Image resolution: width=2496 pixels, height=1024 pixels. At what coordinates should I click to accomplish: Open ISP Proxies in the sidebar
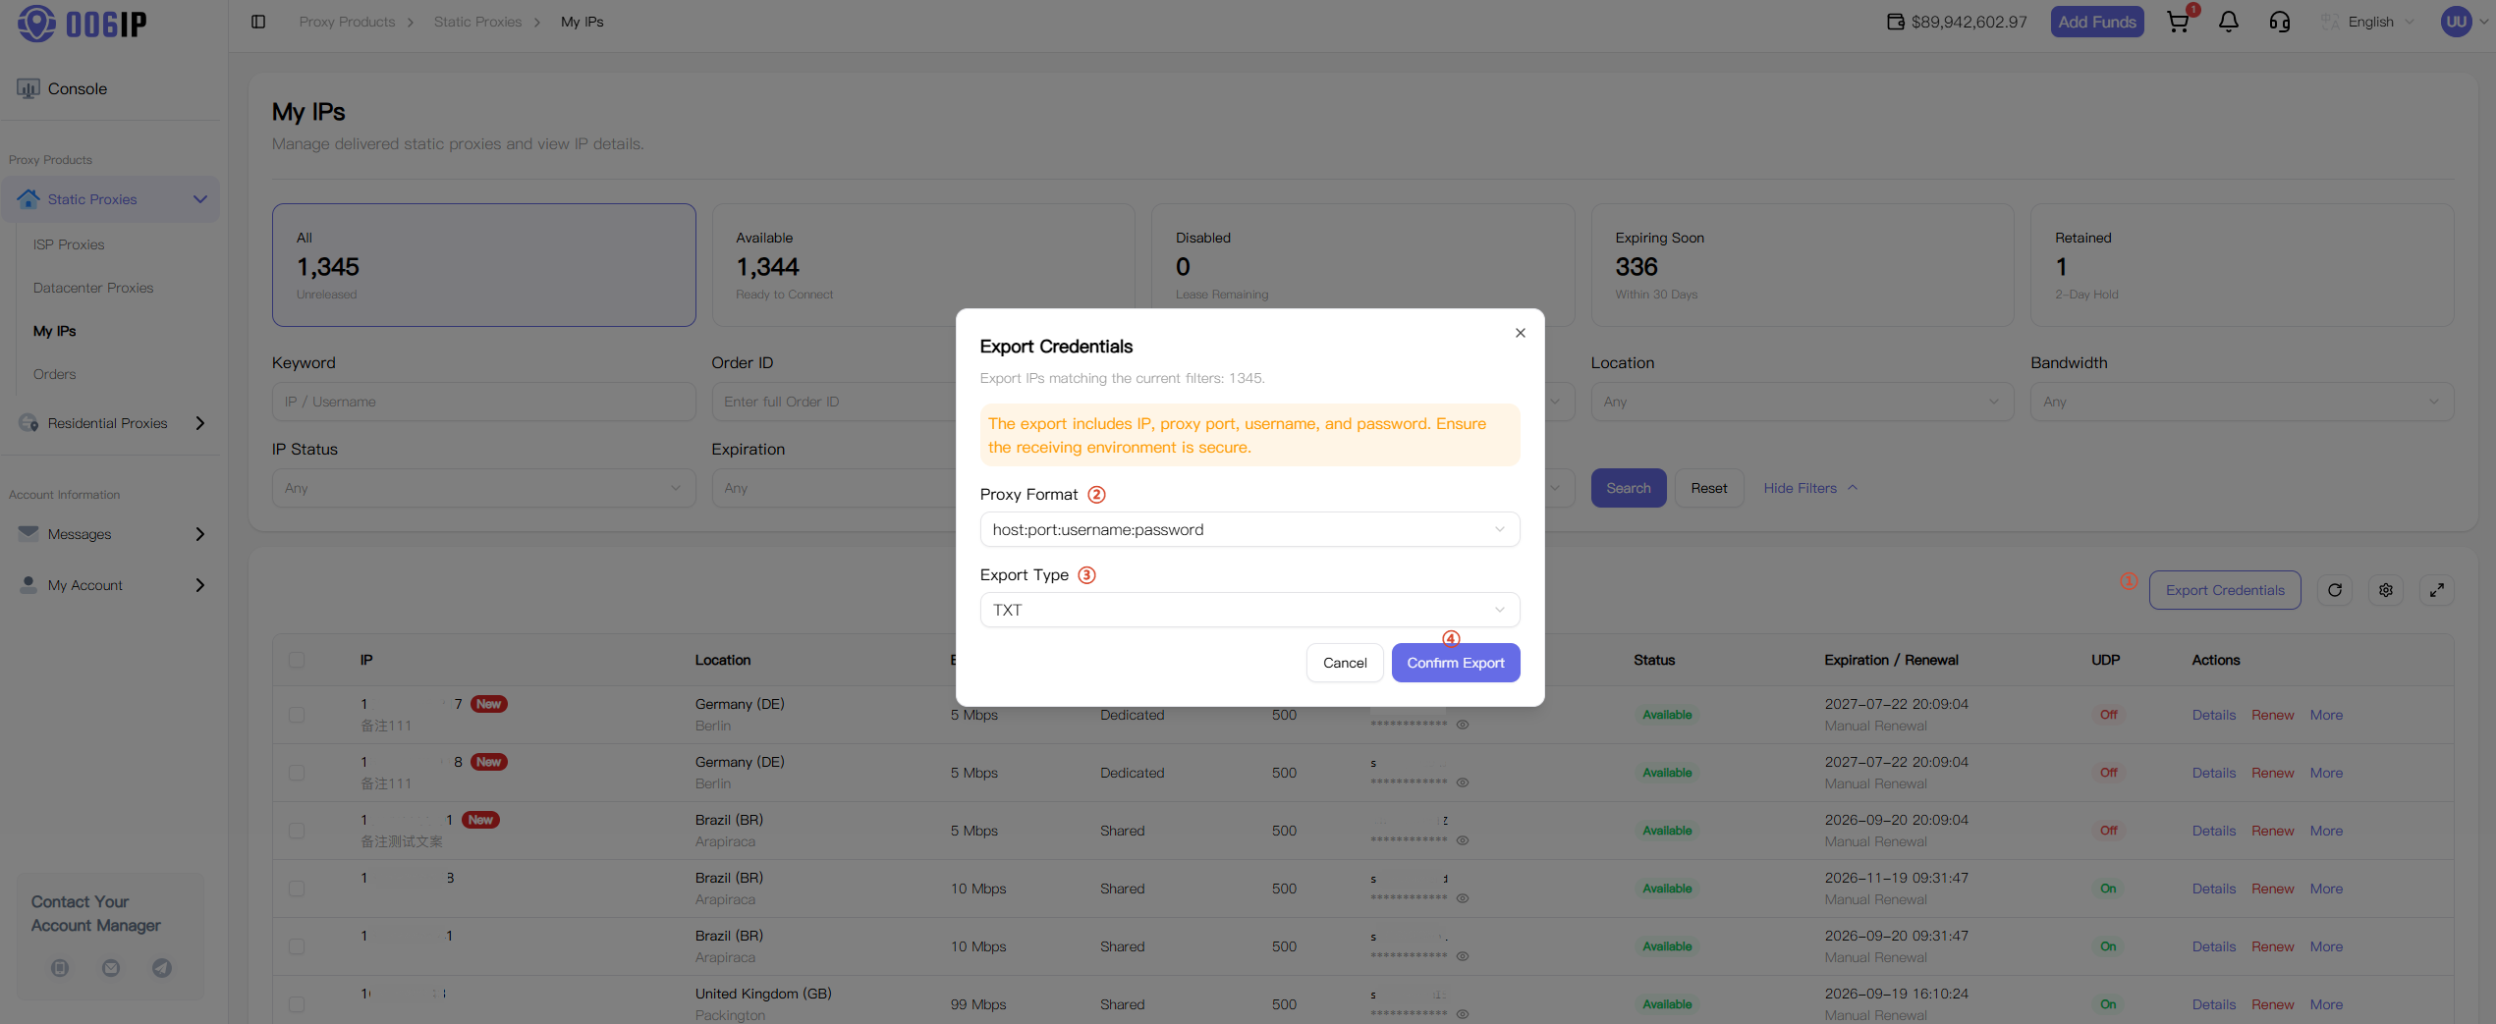tap(69, 244)
